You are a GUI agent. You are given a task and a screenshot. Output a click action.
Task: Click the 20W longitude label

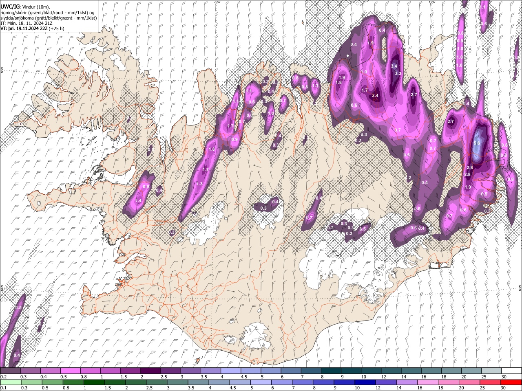tap(217, 2)
